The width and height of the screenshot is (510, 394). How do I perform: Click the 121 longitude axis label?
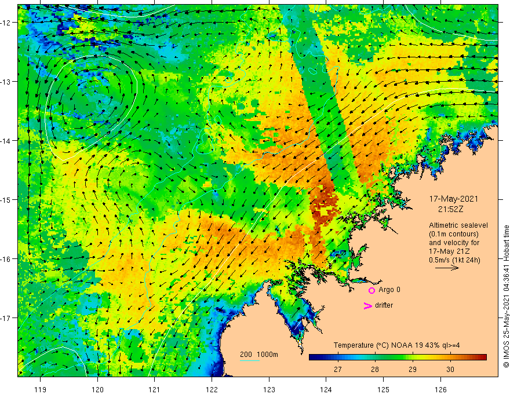pyautogui.click(x=154, y=389)
